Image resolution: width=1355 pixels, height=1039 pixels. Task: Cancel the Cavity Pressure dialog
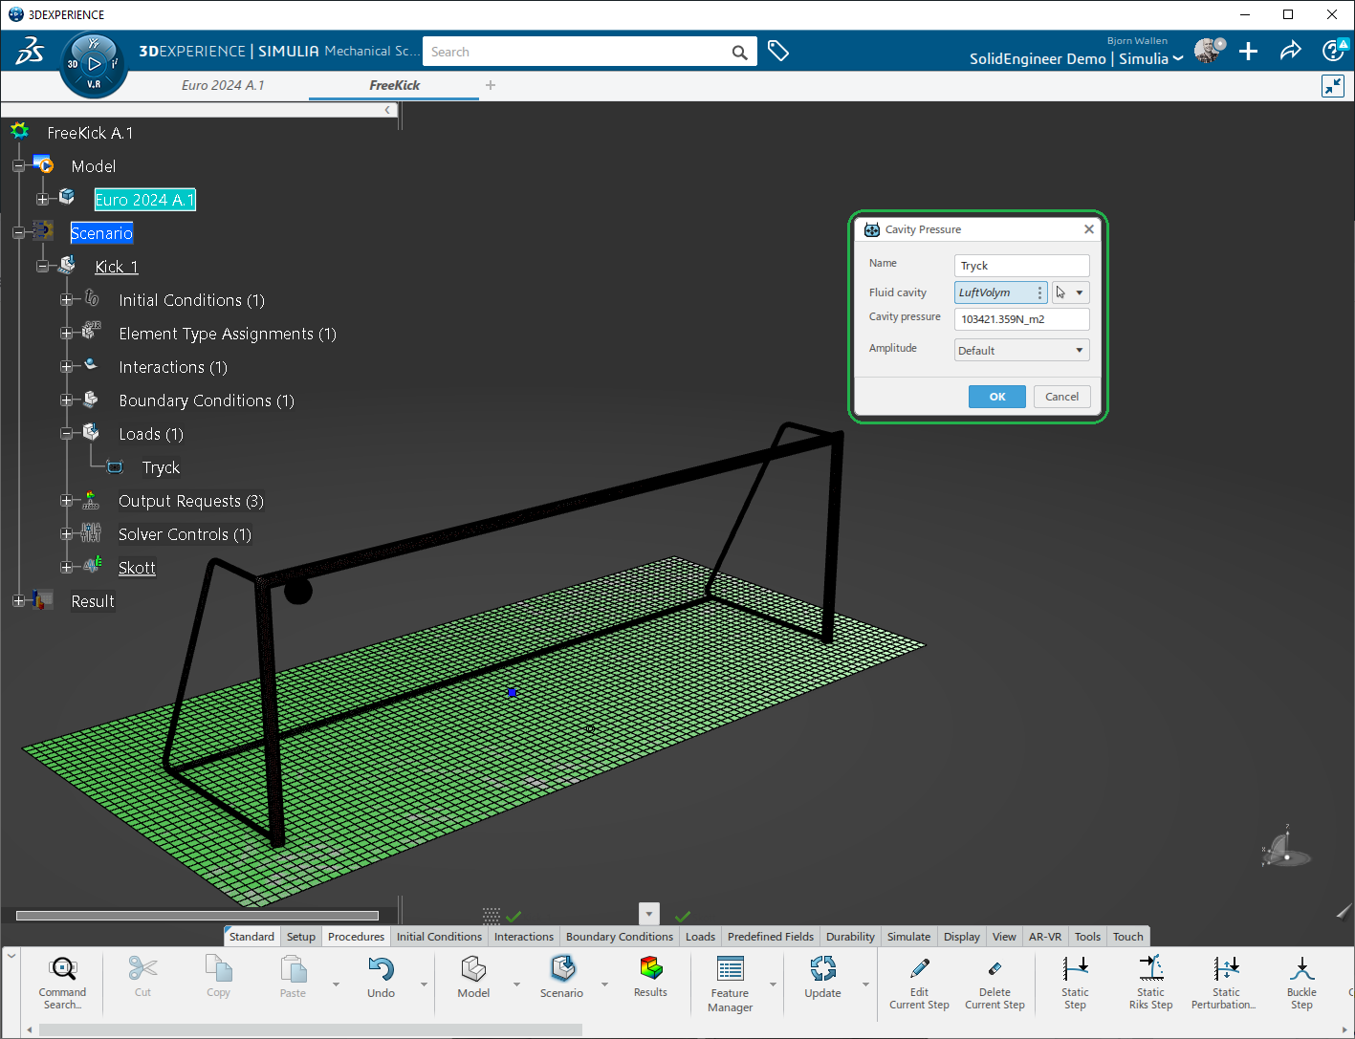point(1061,397)
